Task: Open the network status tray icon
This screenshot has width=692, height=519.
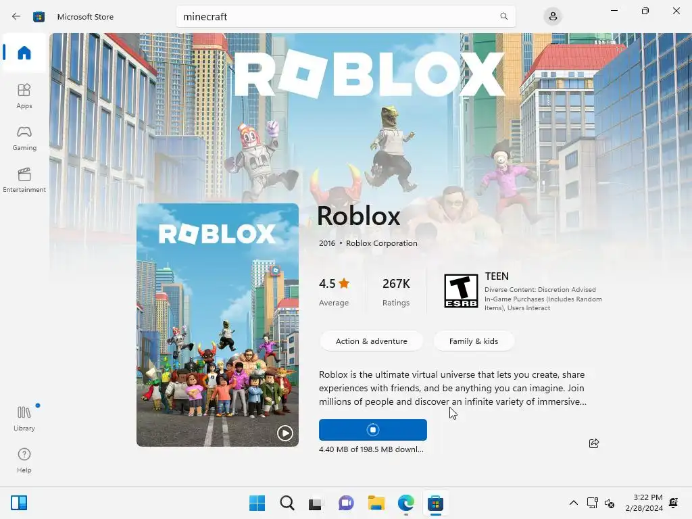Action: (x=592, y=503)
